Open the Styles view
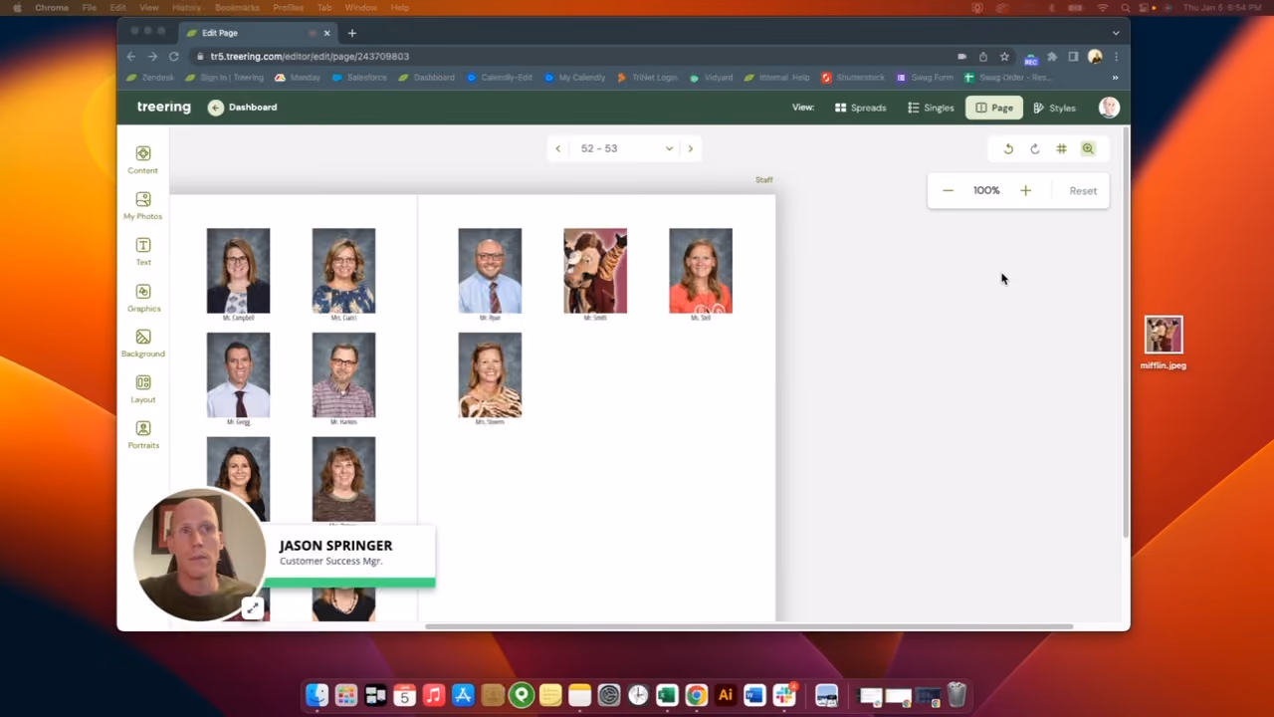Viewport: 1274px width, 717px height. click(1055, 108)
